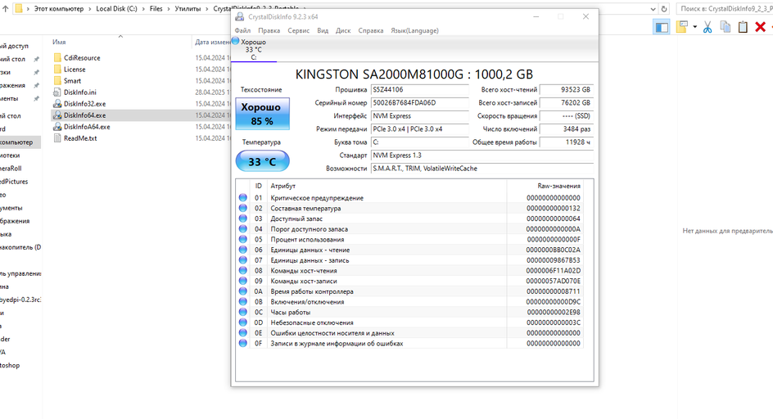
Task: Click the 33 °C temperature button
Action: pos(262,161)
